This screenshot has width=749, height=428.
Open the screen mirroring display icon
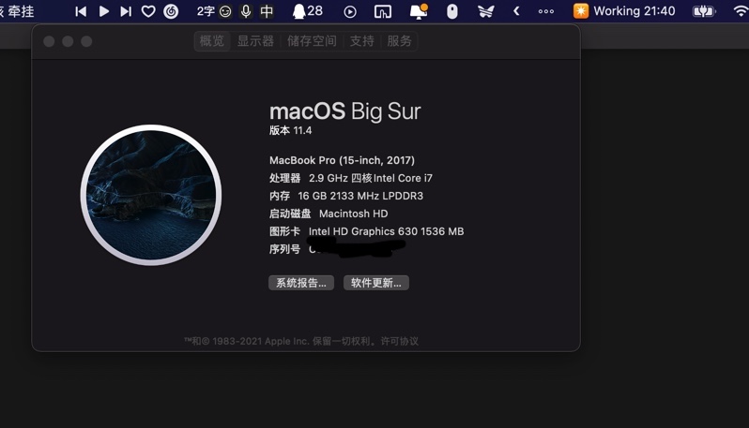pyautogui.click(x=383, y=12)
